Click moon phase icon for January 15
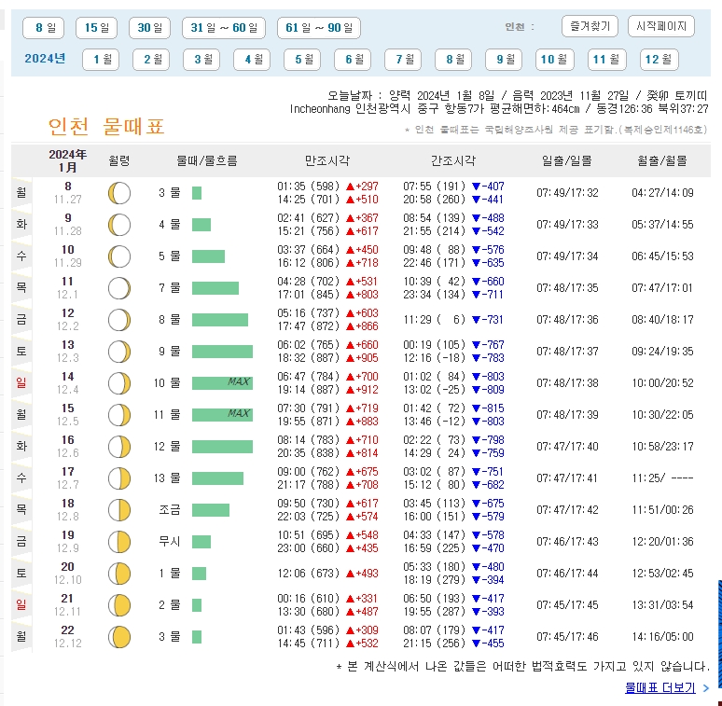The width and height of the screenshot is (722, 706). tap(119, 415)
